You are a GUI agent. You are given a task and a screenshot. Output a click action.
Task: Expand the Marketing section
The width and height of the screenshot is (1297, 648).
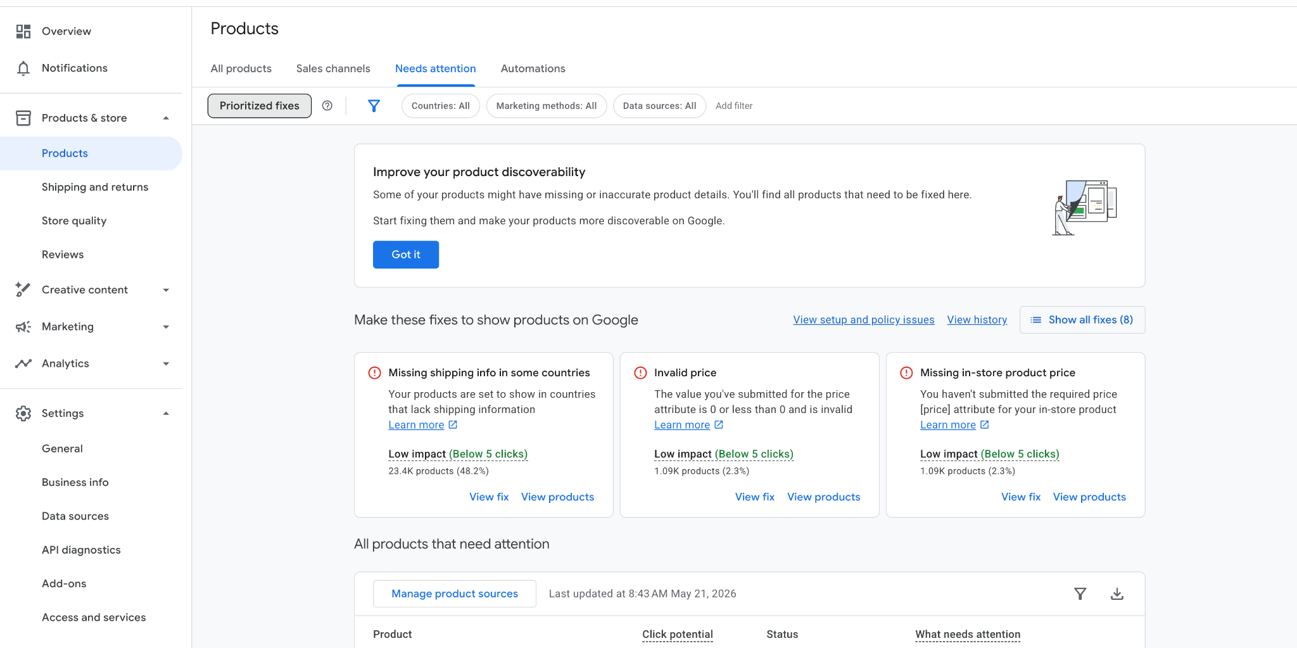[x=166, y=327]
